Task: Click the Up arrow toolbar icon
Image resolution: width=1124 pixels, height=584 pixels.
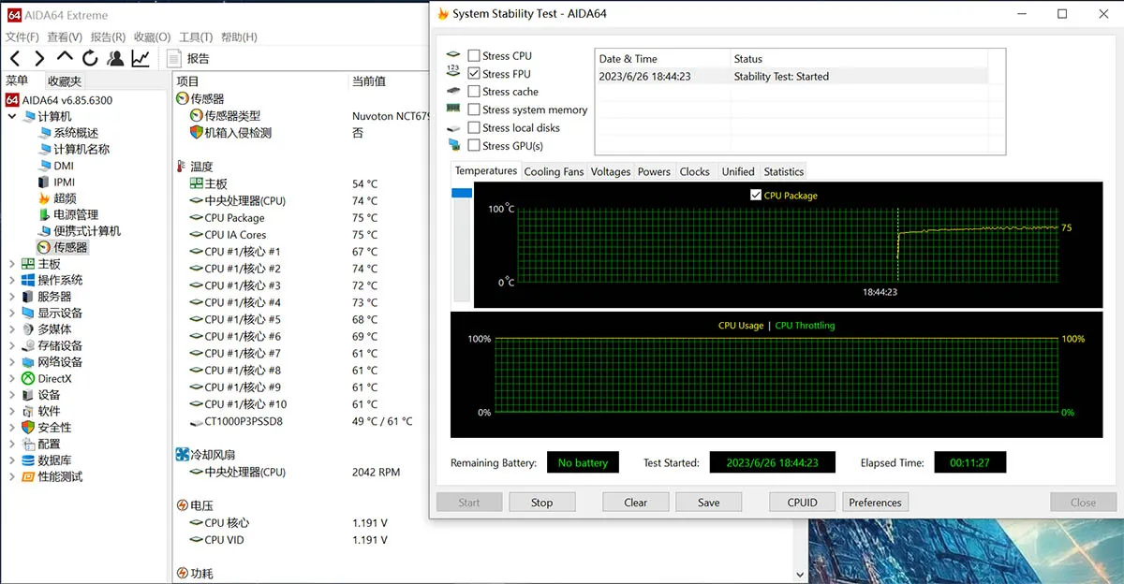Action: [x=65, y=58]
